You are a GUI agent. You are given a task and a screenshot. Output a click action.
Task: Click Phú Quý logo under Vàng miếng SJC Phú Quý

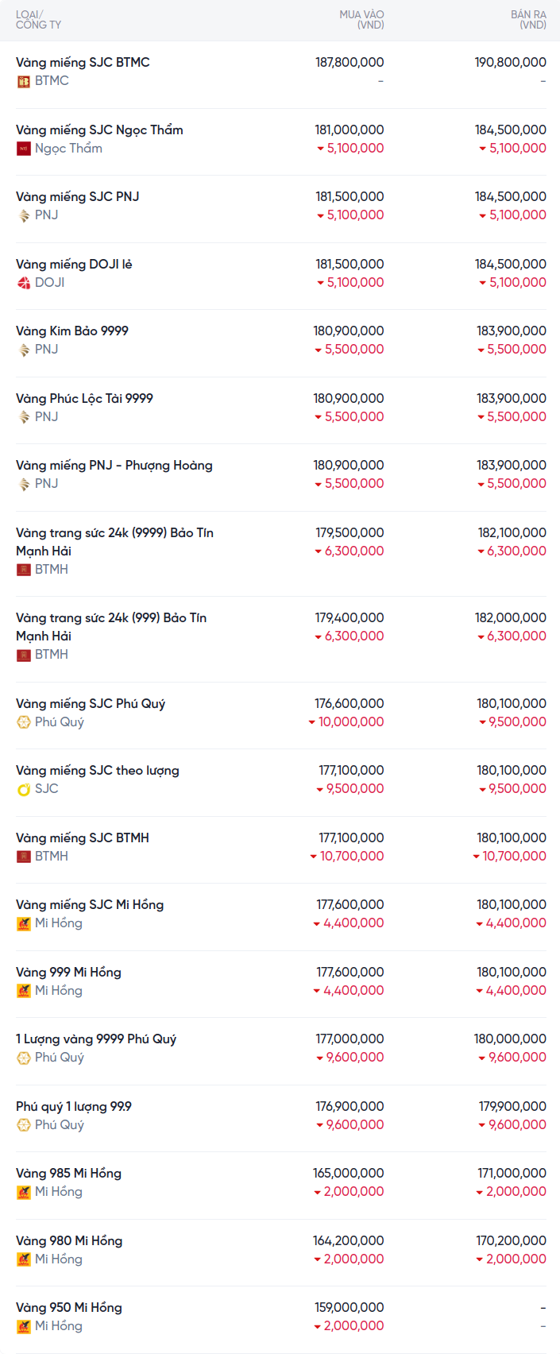pyautogui.click(x=24, y=722)
